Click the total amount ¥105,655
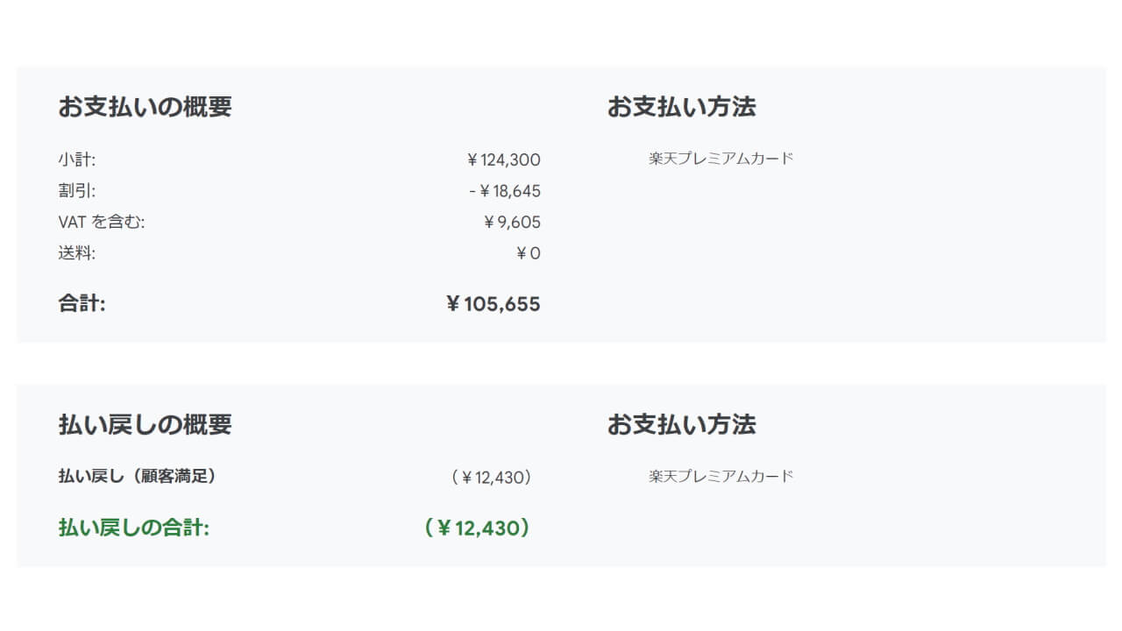The image size is (1122, 631). tap(493, 304)
